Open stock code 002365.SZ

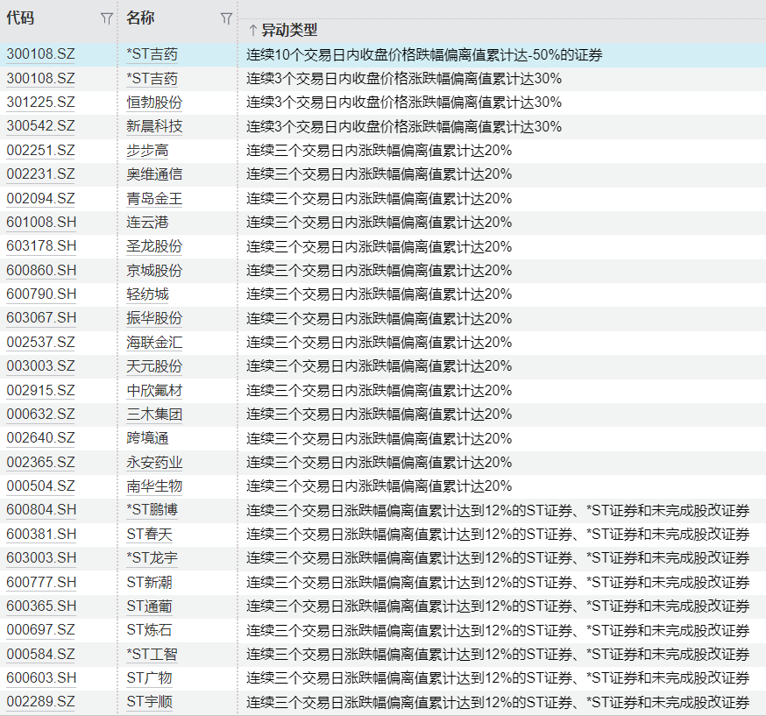[x=40, y=462]
